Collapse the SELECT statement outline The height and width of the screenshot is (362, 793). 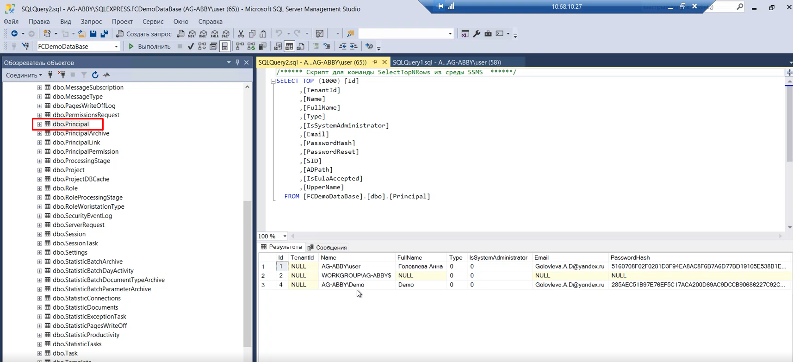(x=273, y=81)
